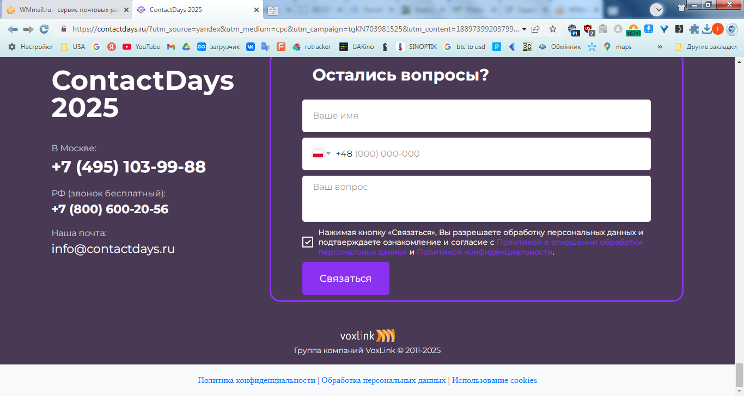Open the rutracker bookmark

(x=312, y=47)
